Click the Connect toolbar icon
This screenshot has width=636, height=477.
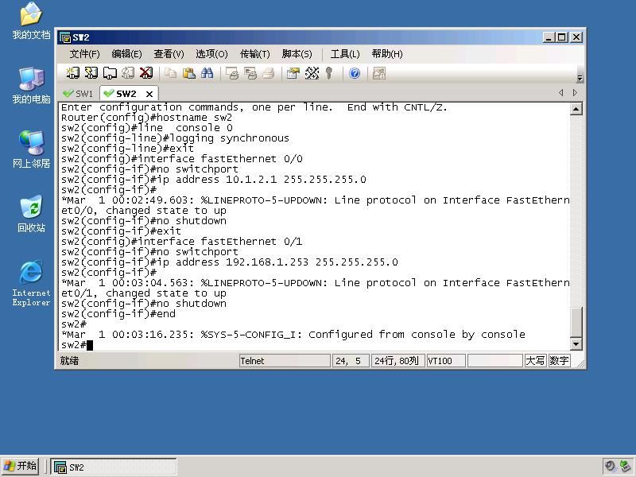pyautogui.click(x=72, y=73)
